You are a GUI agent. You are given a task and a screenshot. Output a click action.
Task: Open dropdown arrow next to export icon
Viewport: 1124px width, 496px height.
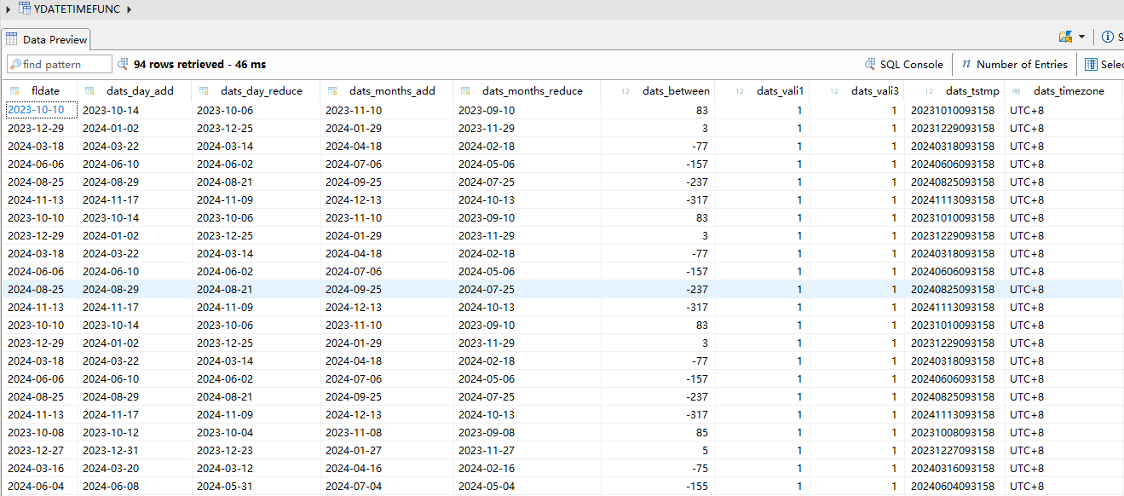(1081, 37)
